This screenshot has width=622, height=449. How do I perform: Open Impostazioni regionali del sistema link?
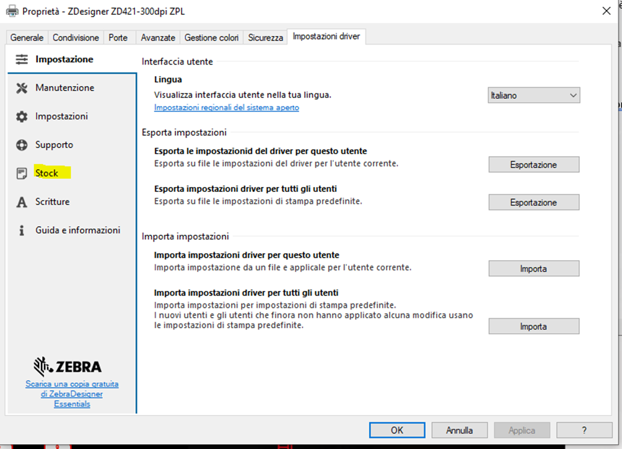pyautogui.click(x=226, y=108)
